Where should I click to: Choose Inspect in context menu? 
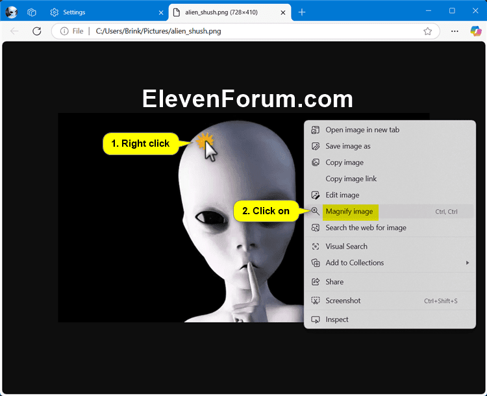390,319
